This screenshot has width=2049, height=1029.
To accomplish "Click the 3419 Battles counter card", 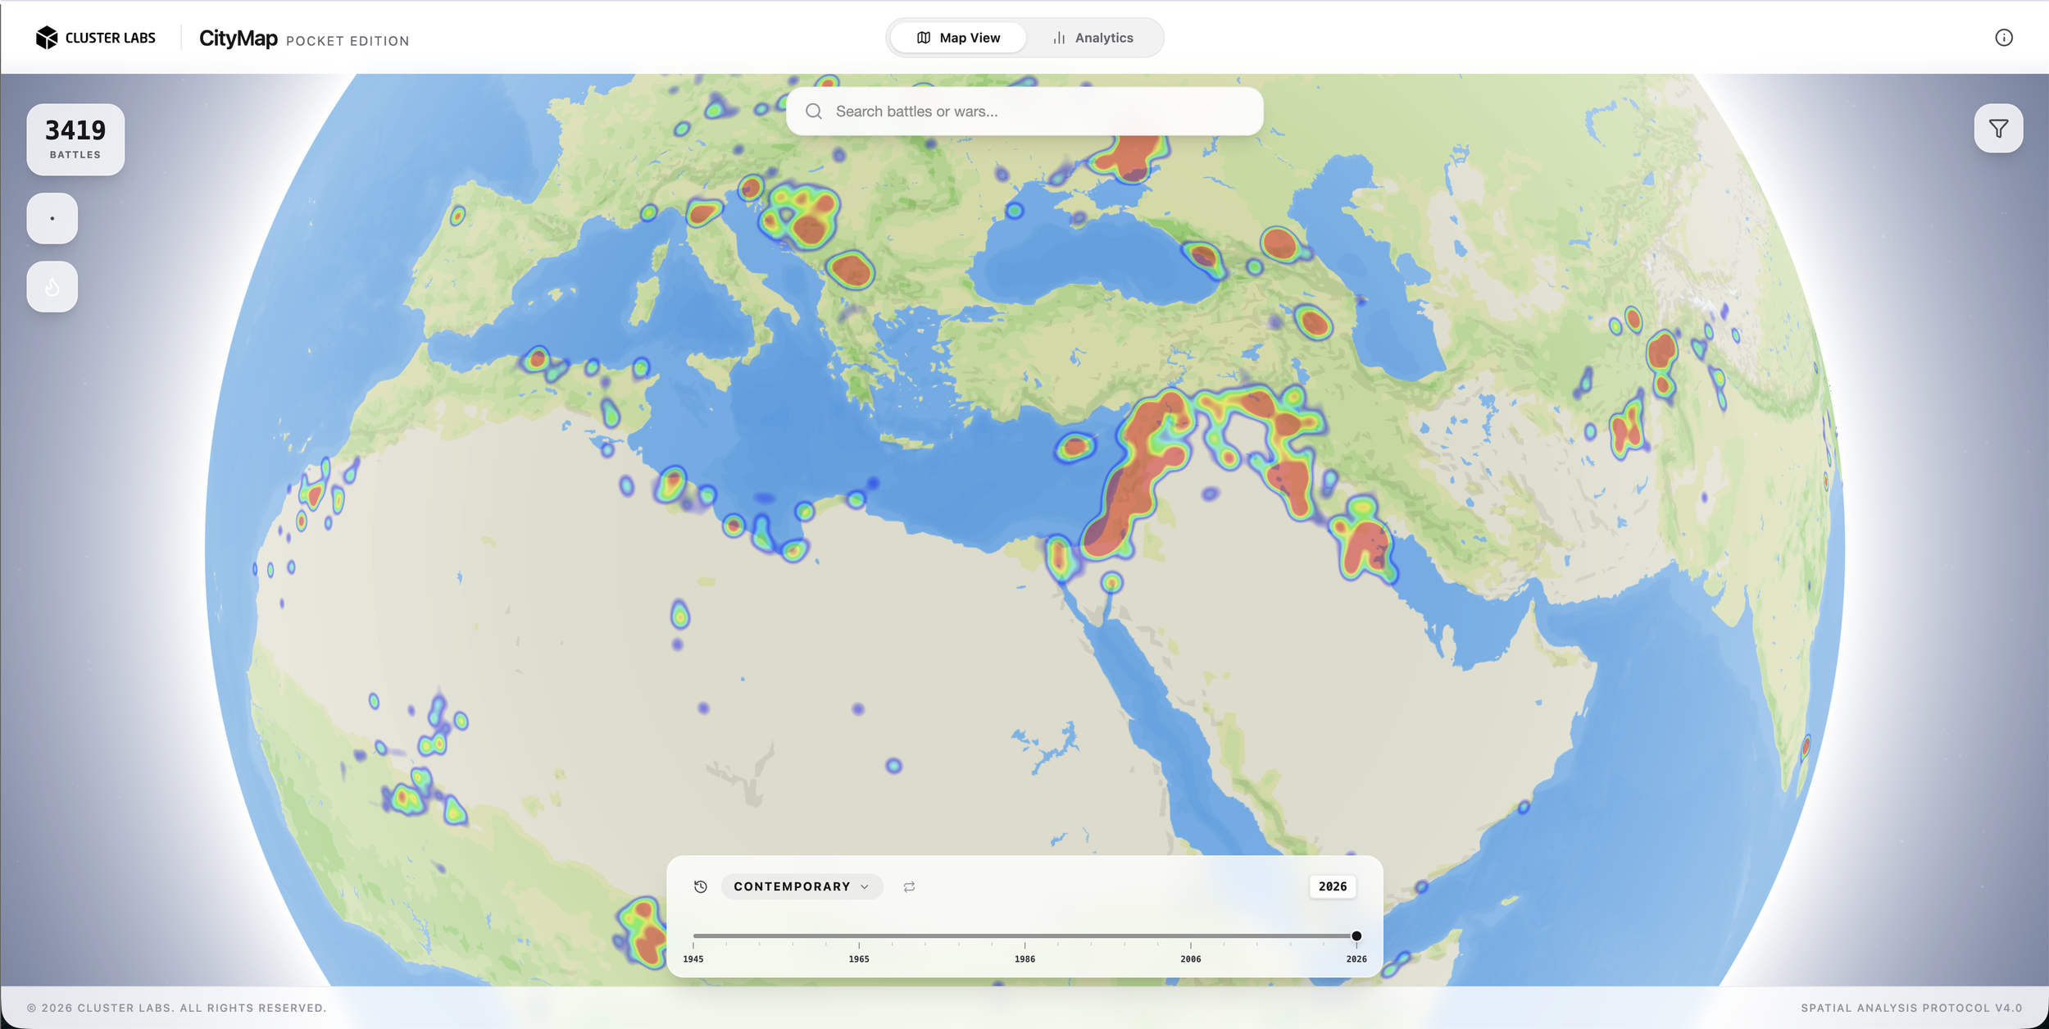I will [75, 139].
